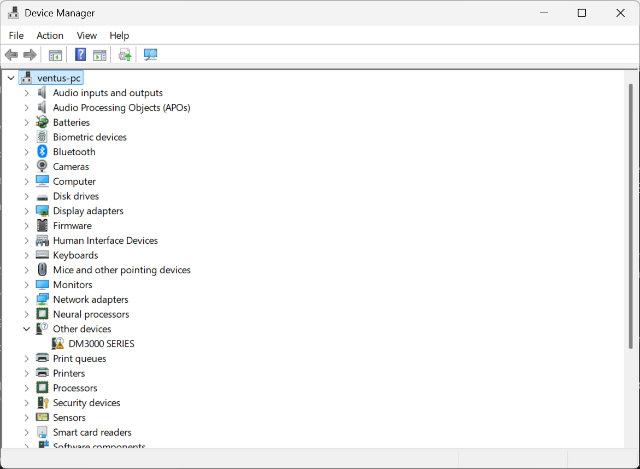The height and width of the screenshot is (469, 640).
Task: Click the Security devices key icon
Action: (43, 402)
